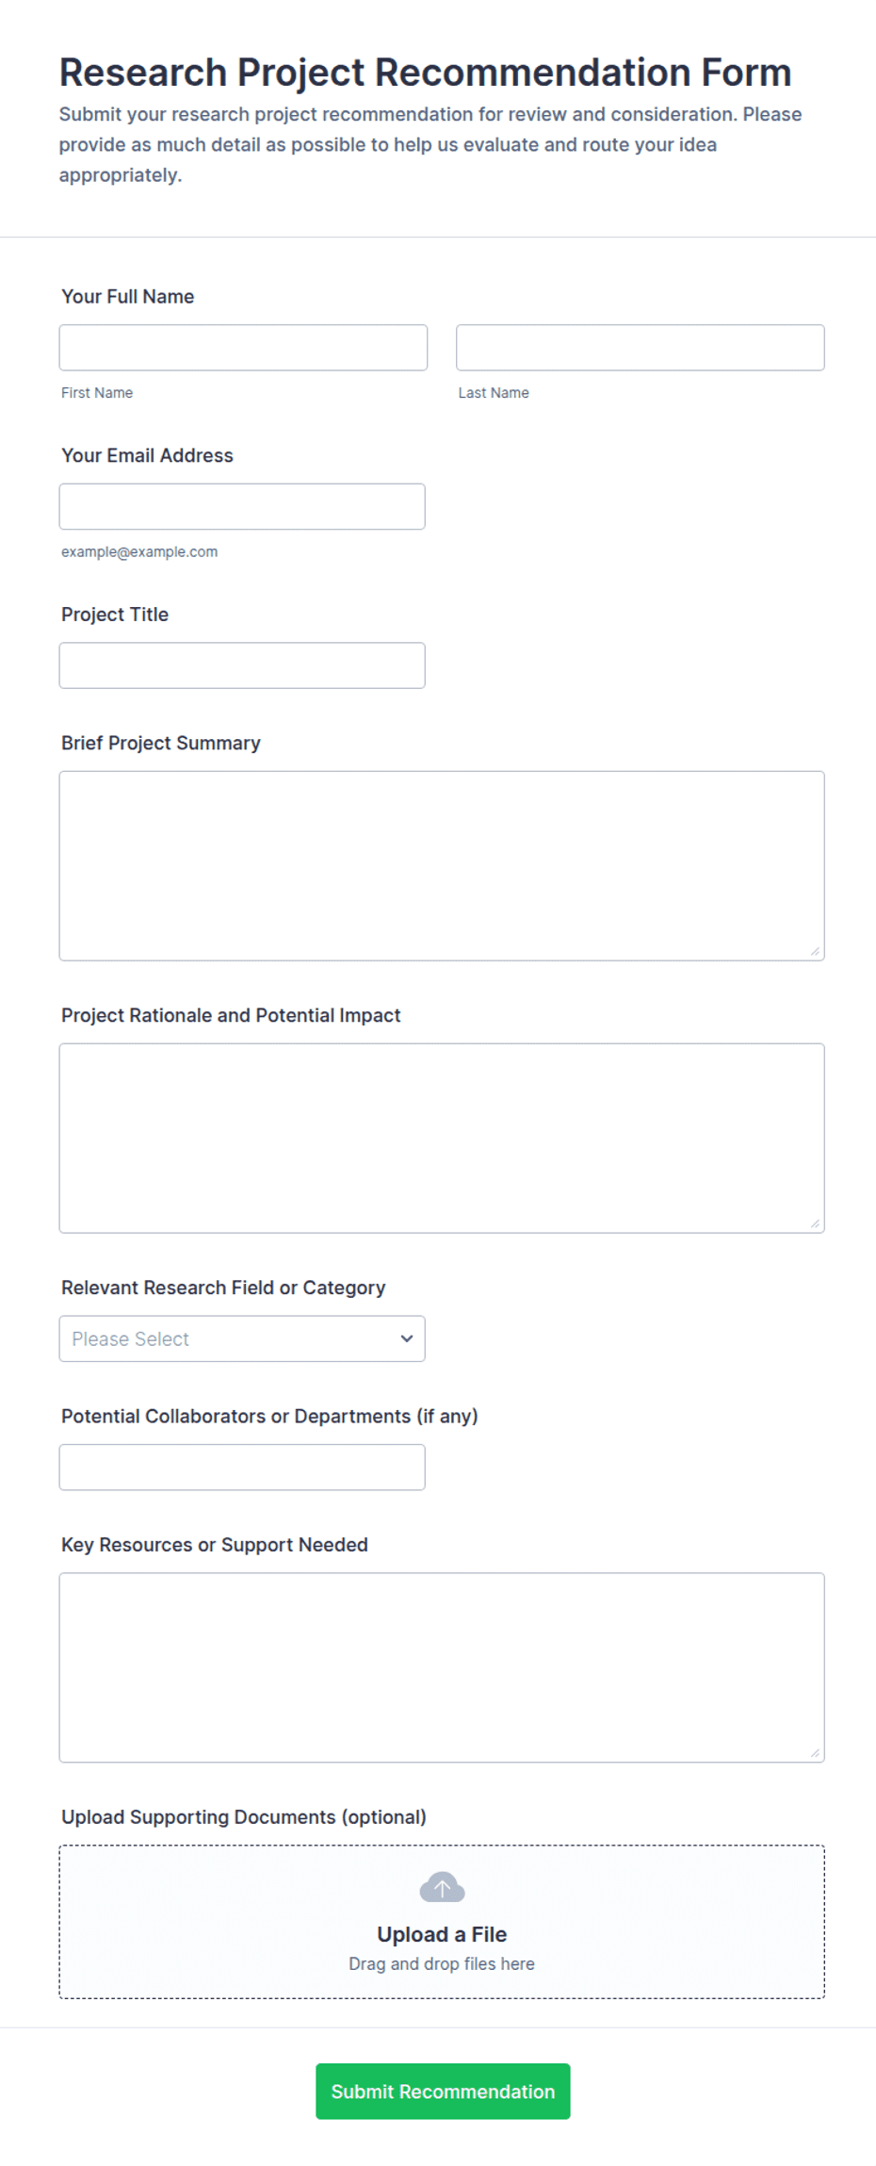Click the Last Name input field
This screenshot has height=2166, width=876.
641,348
